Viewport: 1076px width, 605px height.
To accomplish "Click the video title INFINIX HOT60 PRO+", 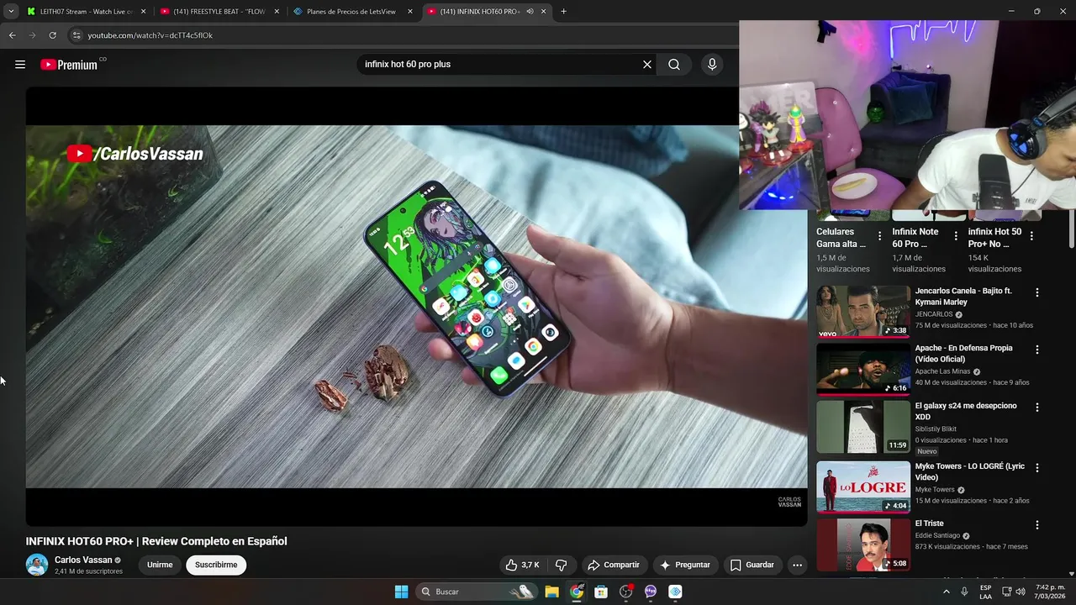I will coord(156,541).
